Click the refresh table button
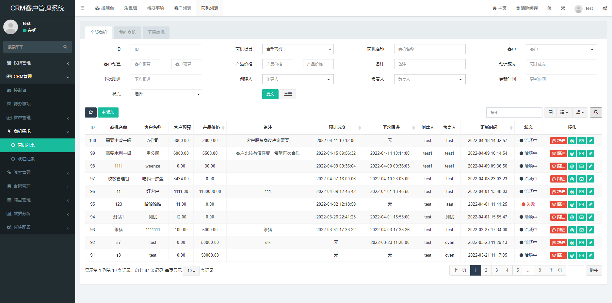 point(91,112)
